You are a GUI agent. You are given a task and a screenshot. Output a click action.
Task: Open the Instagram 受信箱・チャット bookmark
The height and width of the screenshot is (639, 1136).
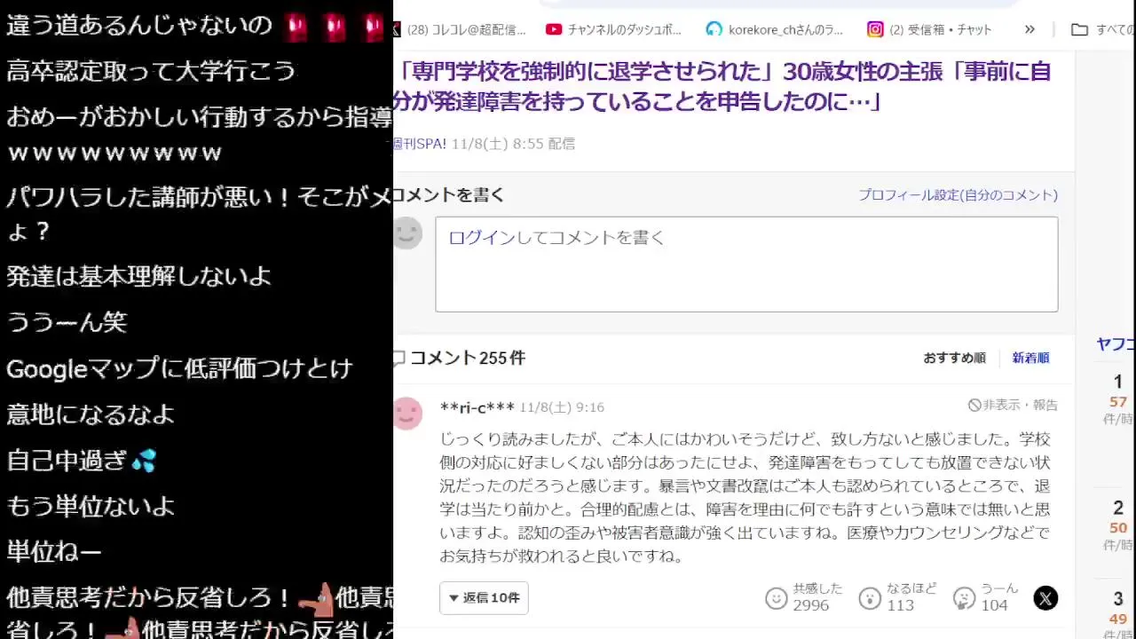point(929,29)
